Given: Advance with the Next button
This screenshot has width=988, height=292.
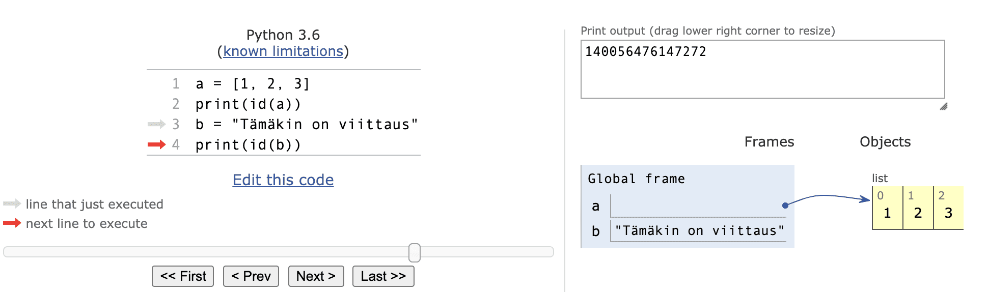Looking at the screenshot, I should [316, 276].
